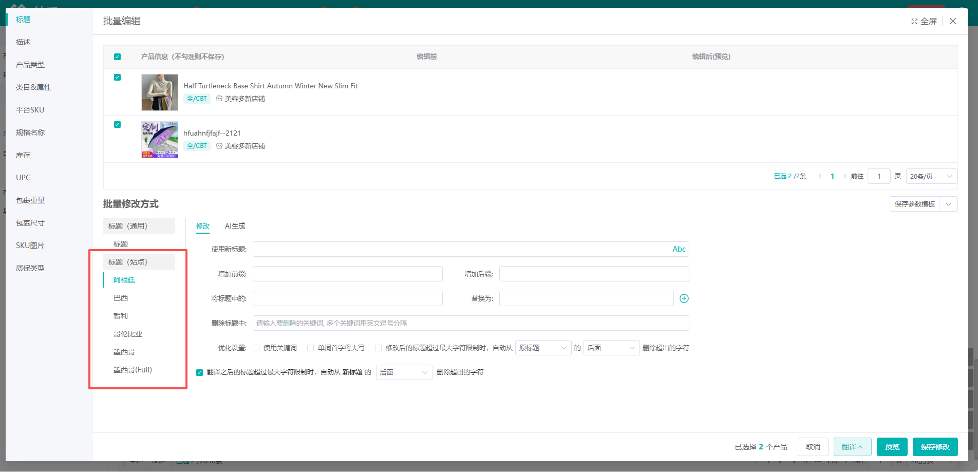
Task: Click 全/CBT tag on hfuahnfjfajf--2121 row
Action: click(197, 146)
